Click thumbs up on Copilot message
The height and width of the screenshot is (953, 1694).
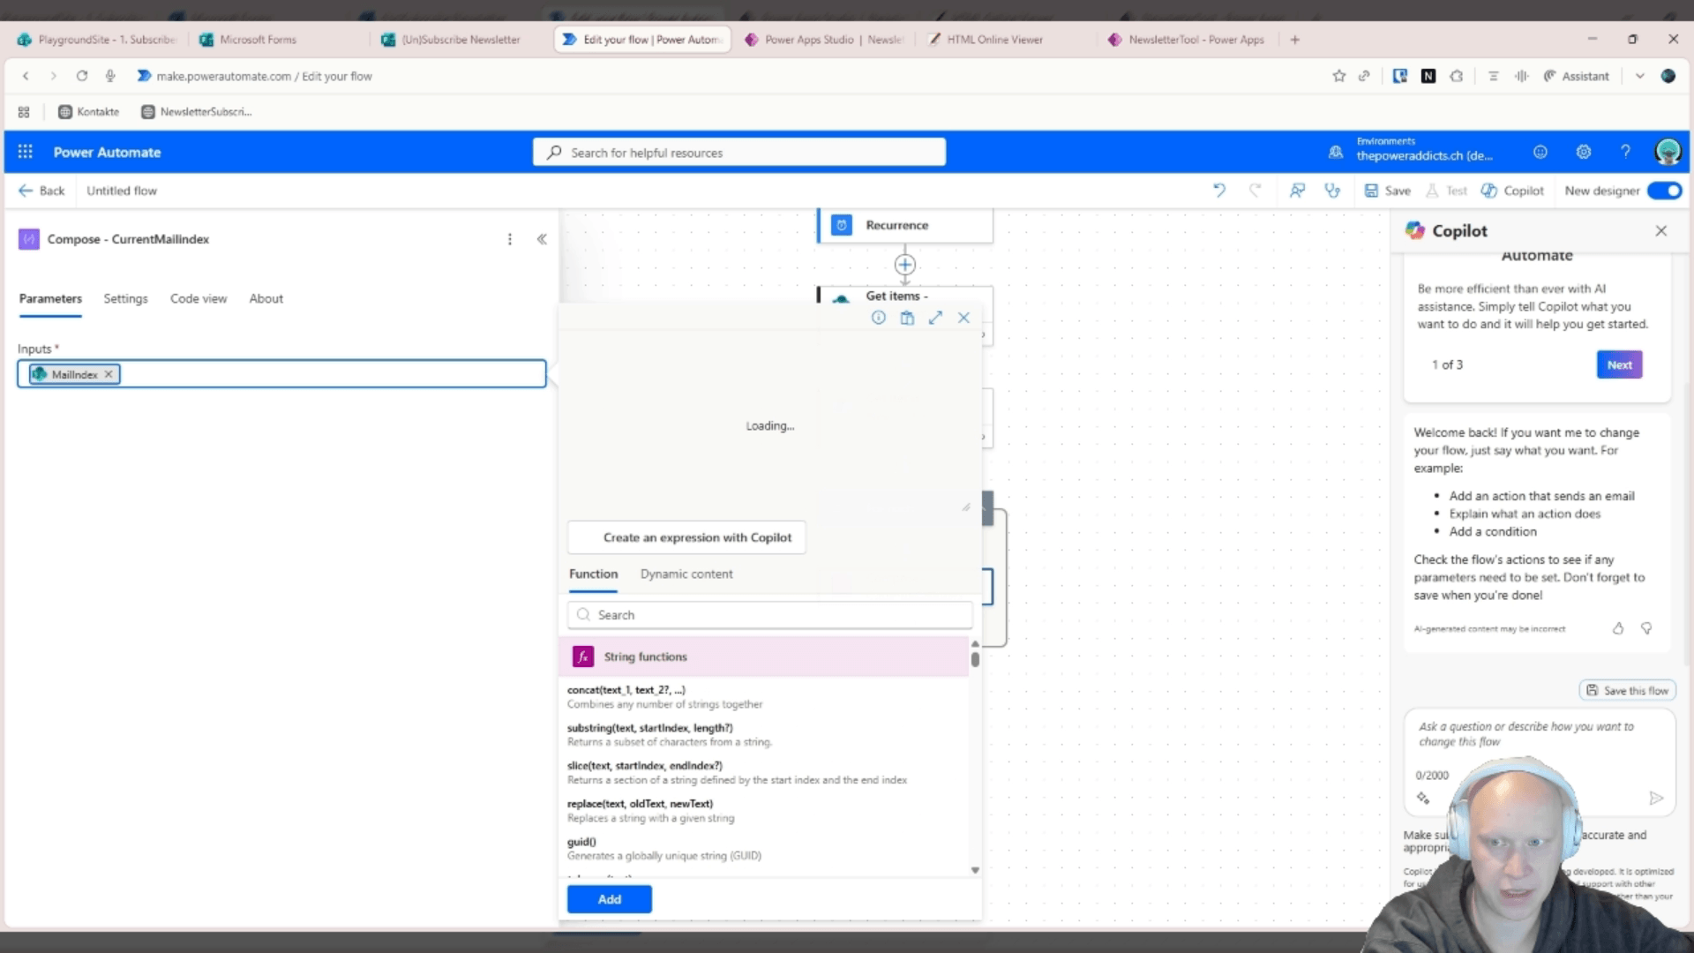[1618, 628]
